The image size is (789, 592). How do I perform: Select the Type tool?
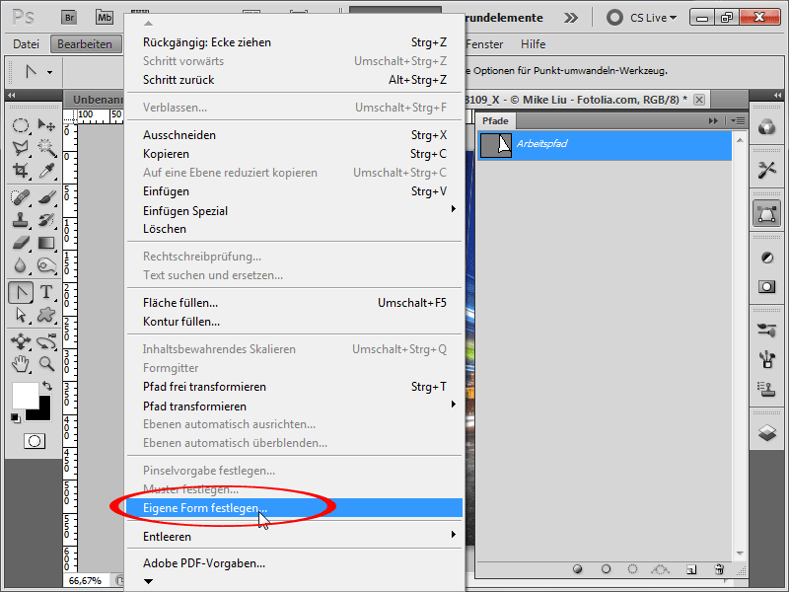point(46,292)
